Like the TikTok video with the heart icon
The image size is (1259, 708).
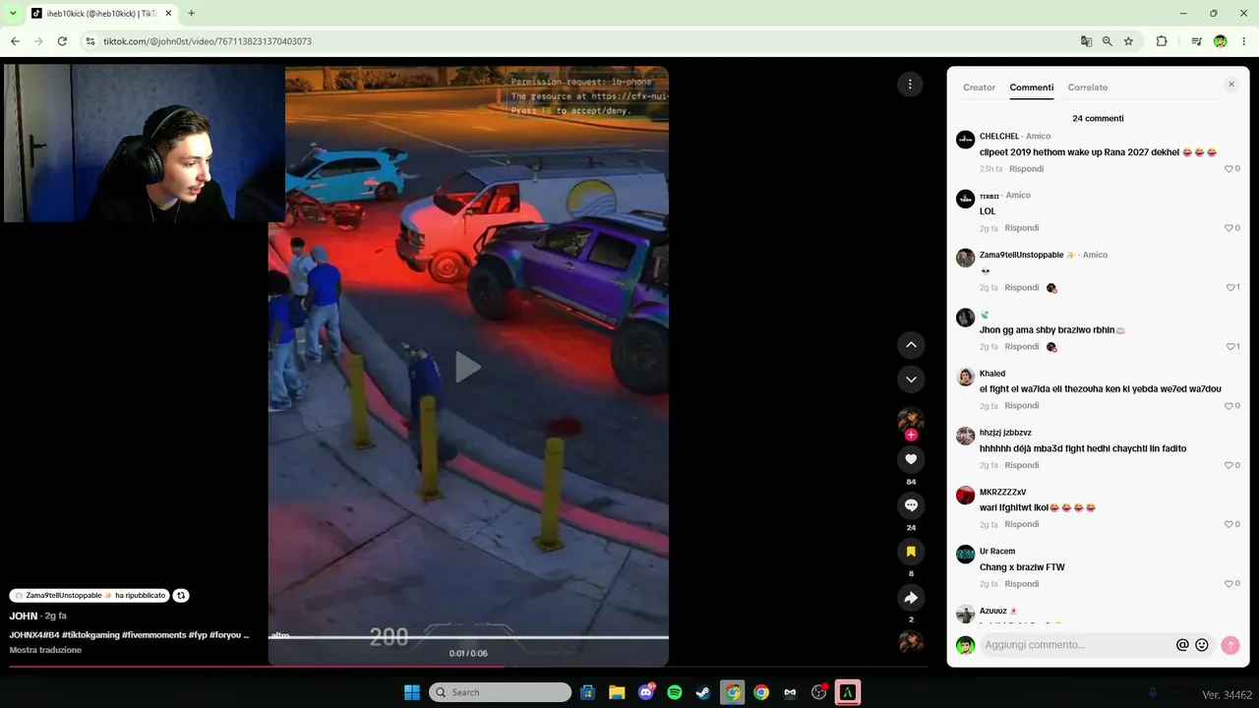coord(911,459)
